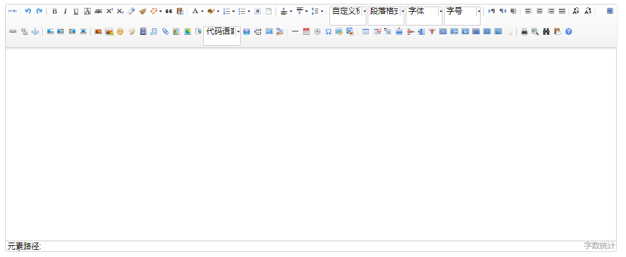Insert the current date via calendar icon

(306, 31)
